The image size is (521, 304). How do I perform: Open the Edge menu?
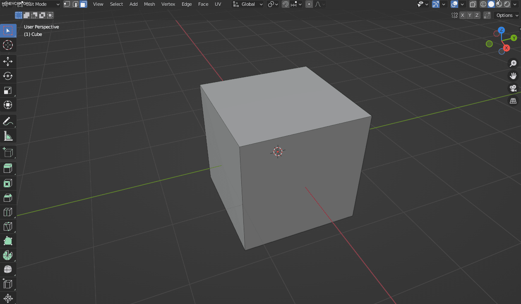[x=187, y=4]
